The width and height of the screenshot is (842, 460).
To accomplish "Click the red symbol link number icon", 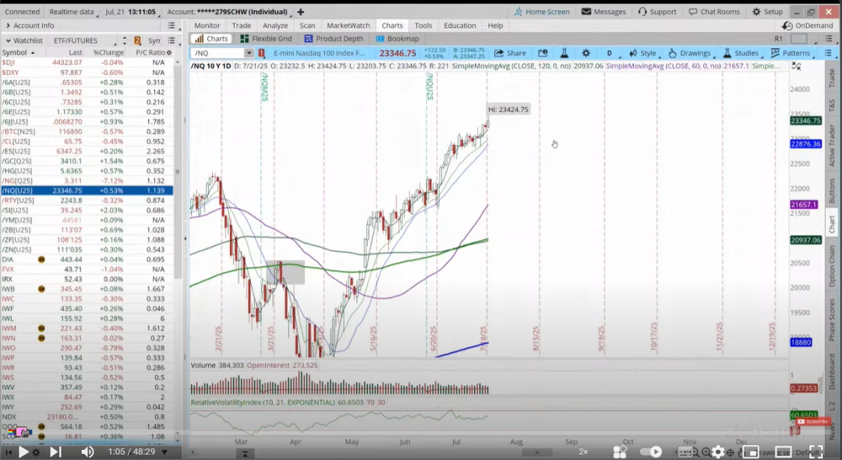I will [261, 53].
